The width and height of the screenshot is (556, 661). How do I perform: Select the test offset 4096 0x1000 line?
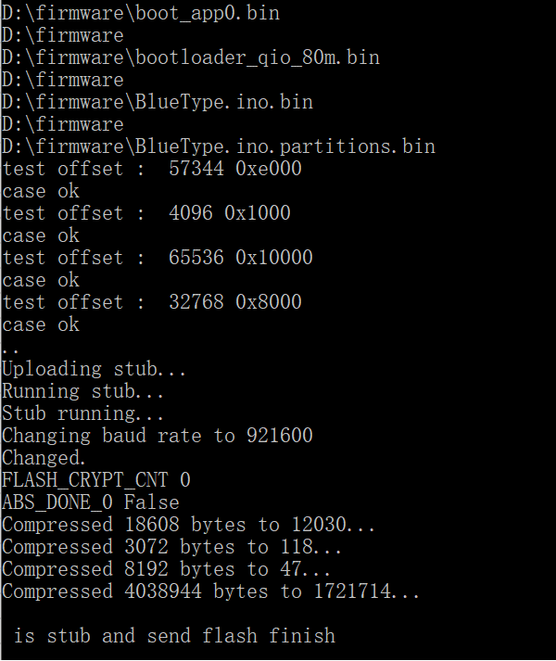[x=146, y=213]
